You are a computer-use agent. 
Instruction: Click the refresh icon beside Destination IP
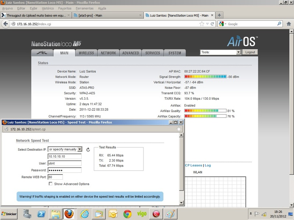tap(88, 150)
